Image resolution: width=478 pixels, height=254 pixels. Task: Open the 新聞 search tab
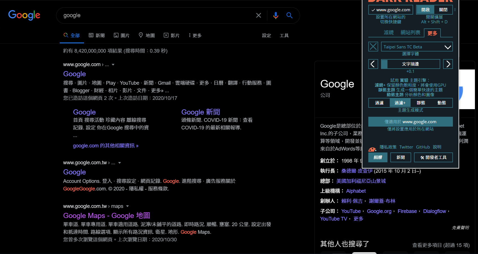pyautogui.click(x=97, y=35)
